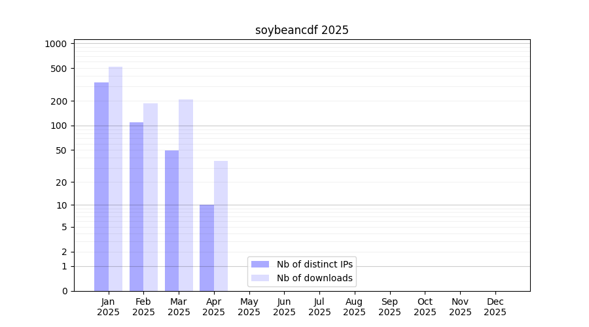Select the Feb 2025 downloads bar
Screen dimensions: 589x327
[151, 197]
